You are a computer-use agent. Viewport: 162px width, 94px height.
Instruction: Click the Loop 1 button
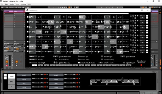pyautogui.click(x=24, y=75)
